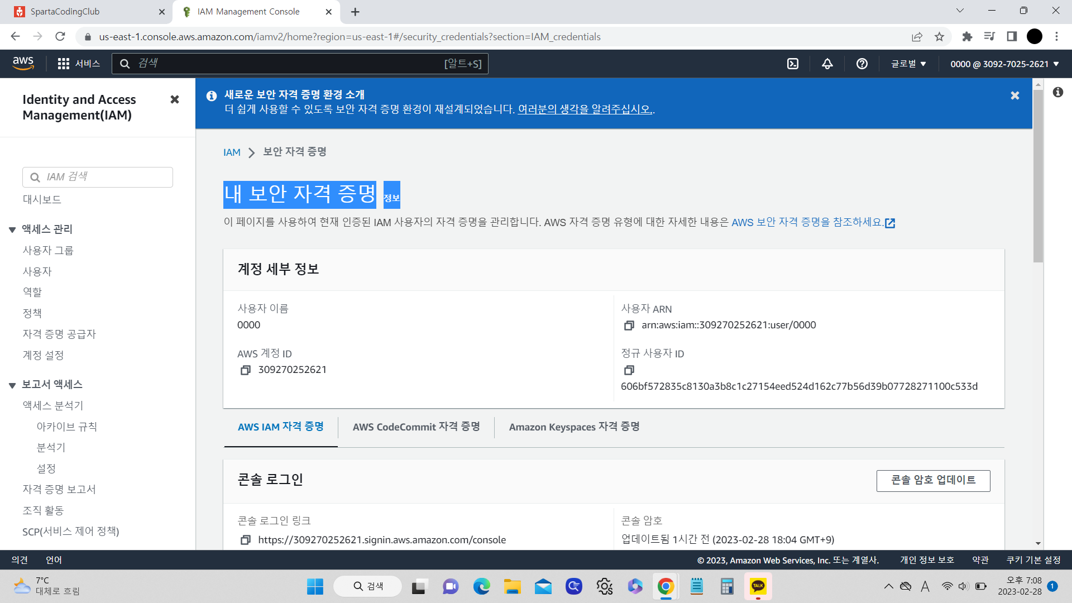
Task: Click the IAM breadcrumb link
Action: (232, 152)
